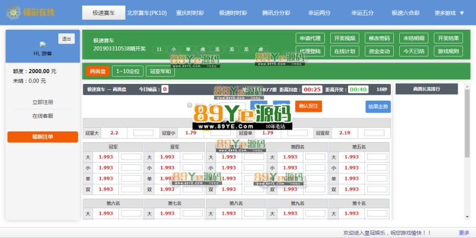Click the 代理登陆 button
The height and width of the screenshot is (238, 476).
pos(310,51)
